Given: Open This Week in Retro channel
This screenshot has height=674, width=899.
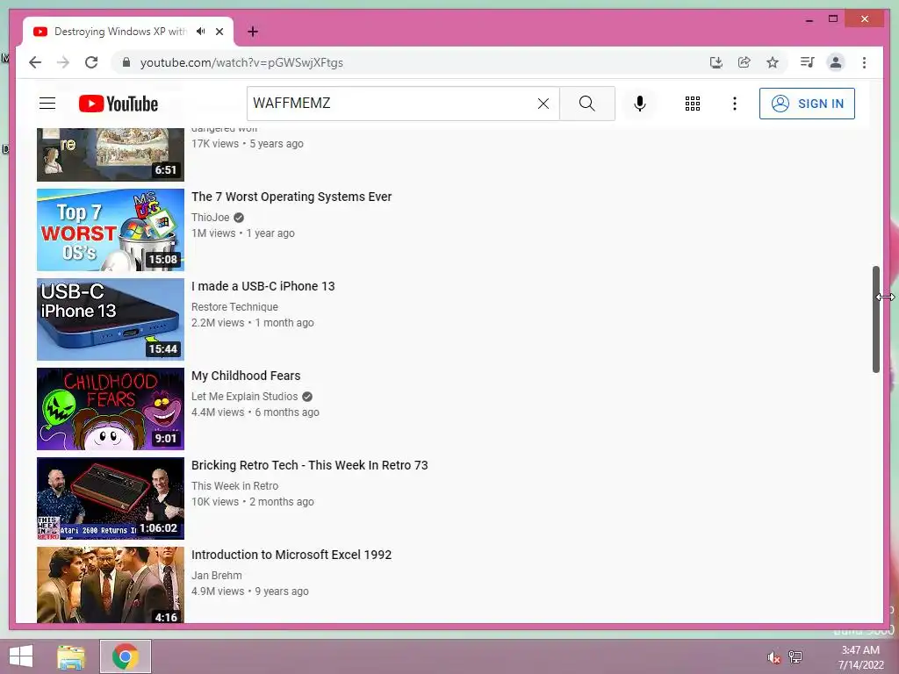Looking at the screenshot, I should [x=235, y=485].
